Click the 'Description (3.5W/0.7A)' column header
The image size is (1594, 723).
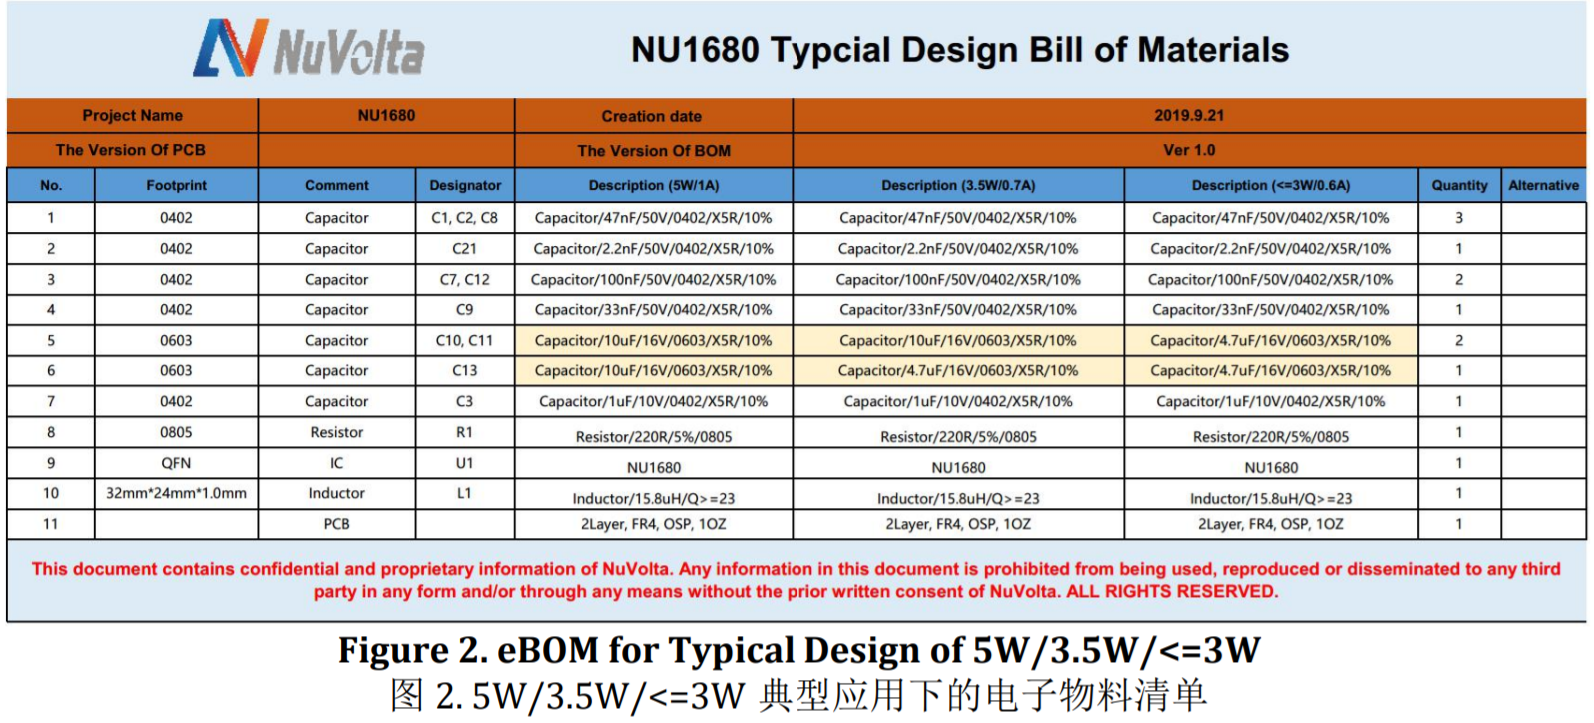[x=958, y=185]
